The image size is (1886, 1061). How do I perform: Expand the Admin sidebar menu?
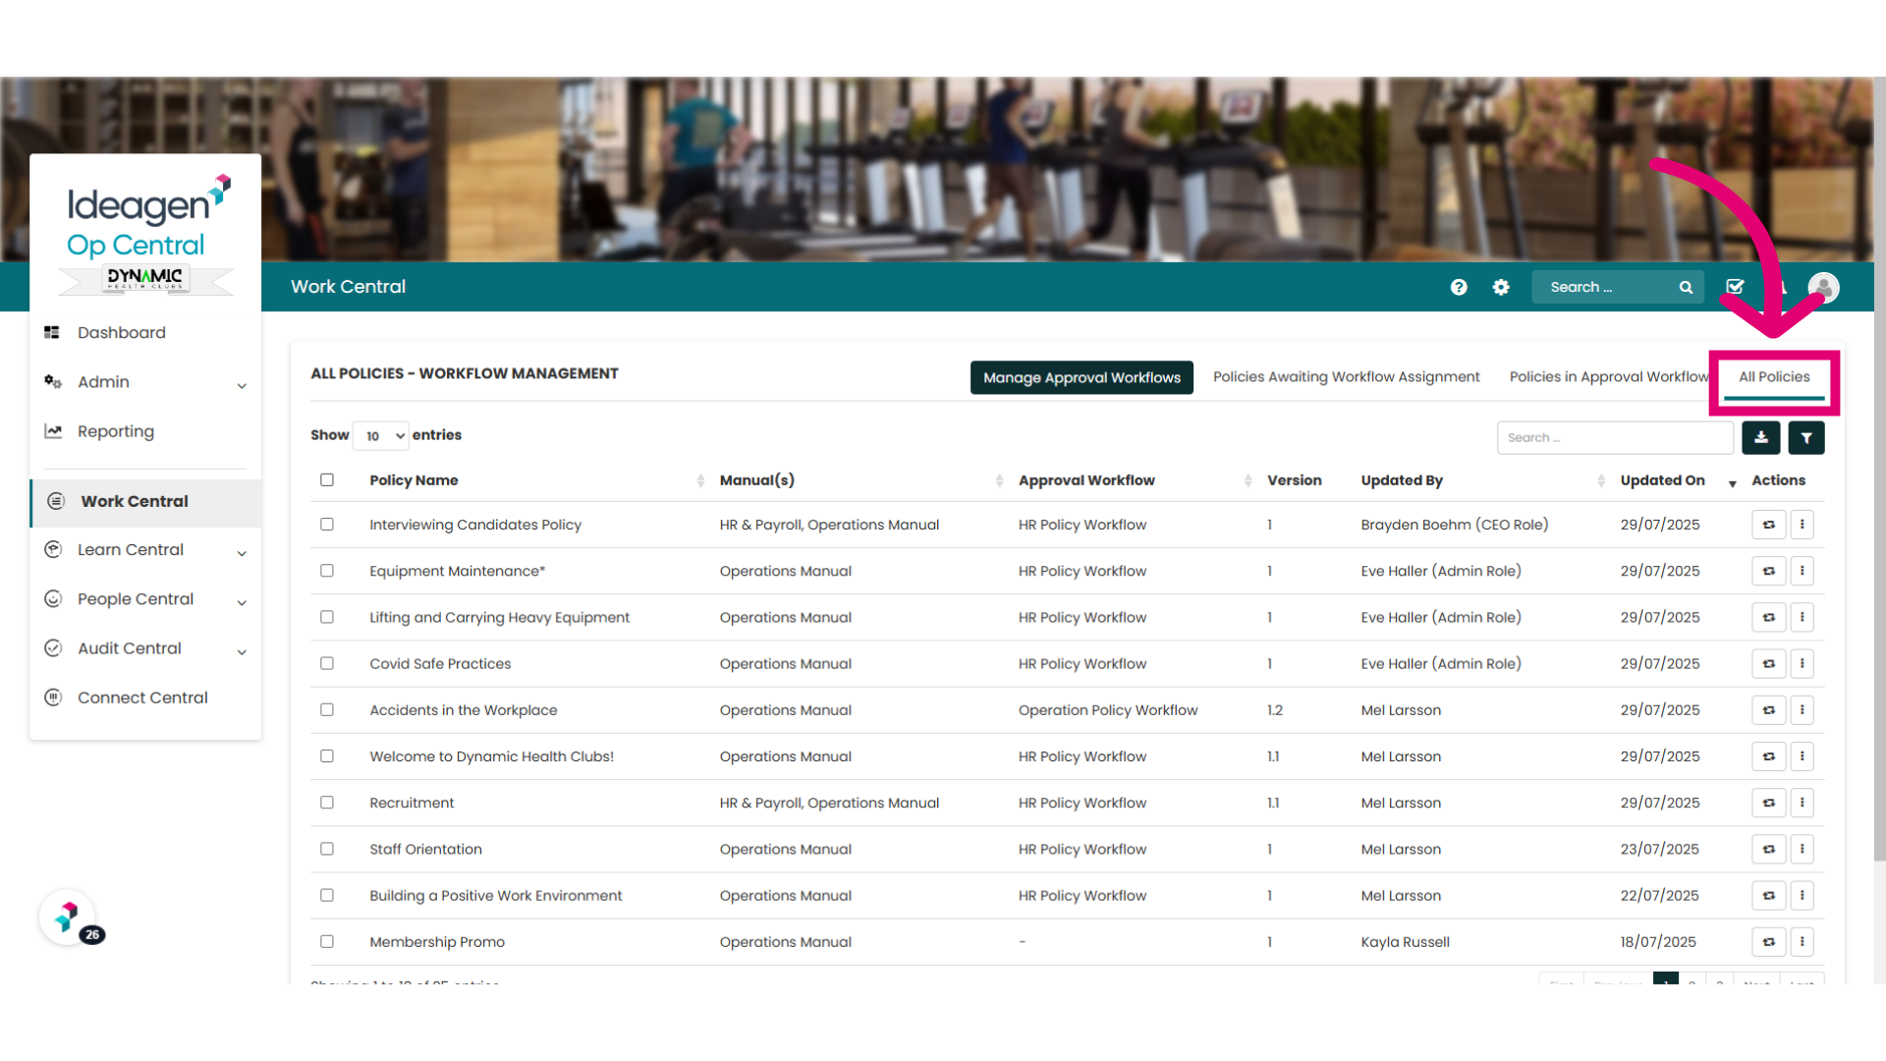point(145,382)
